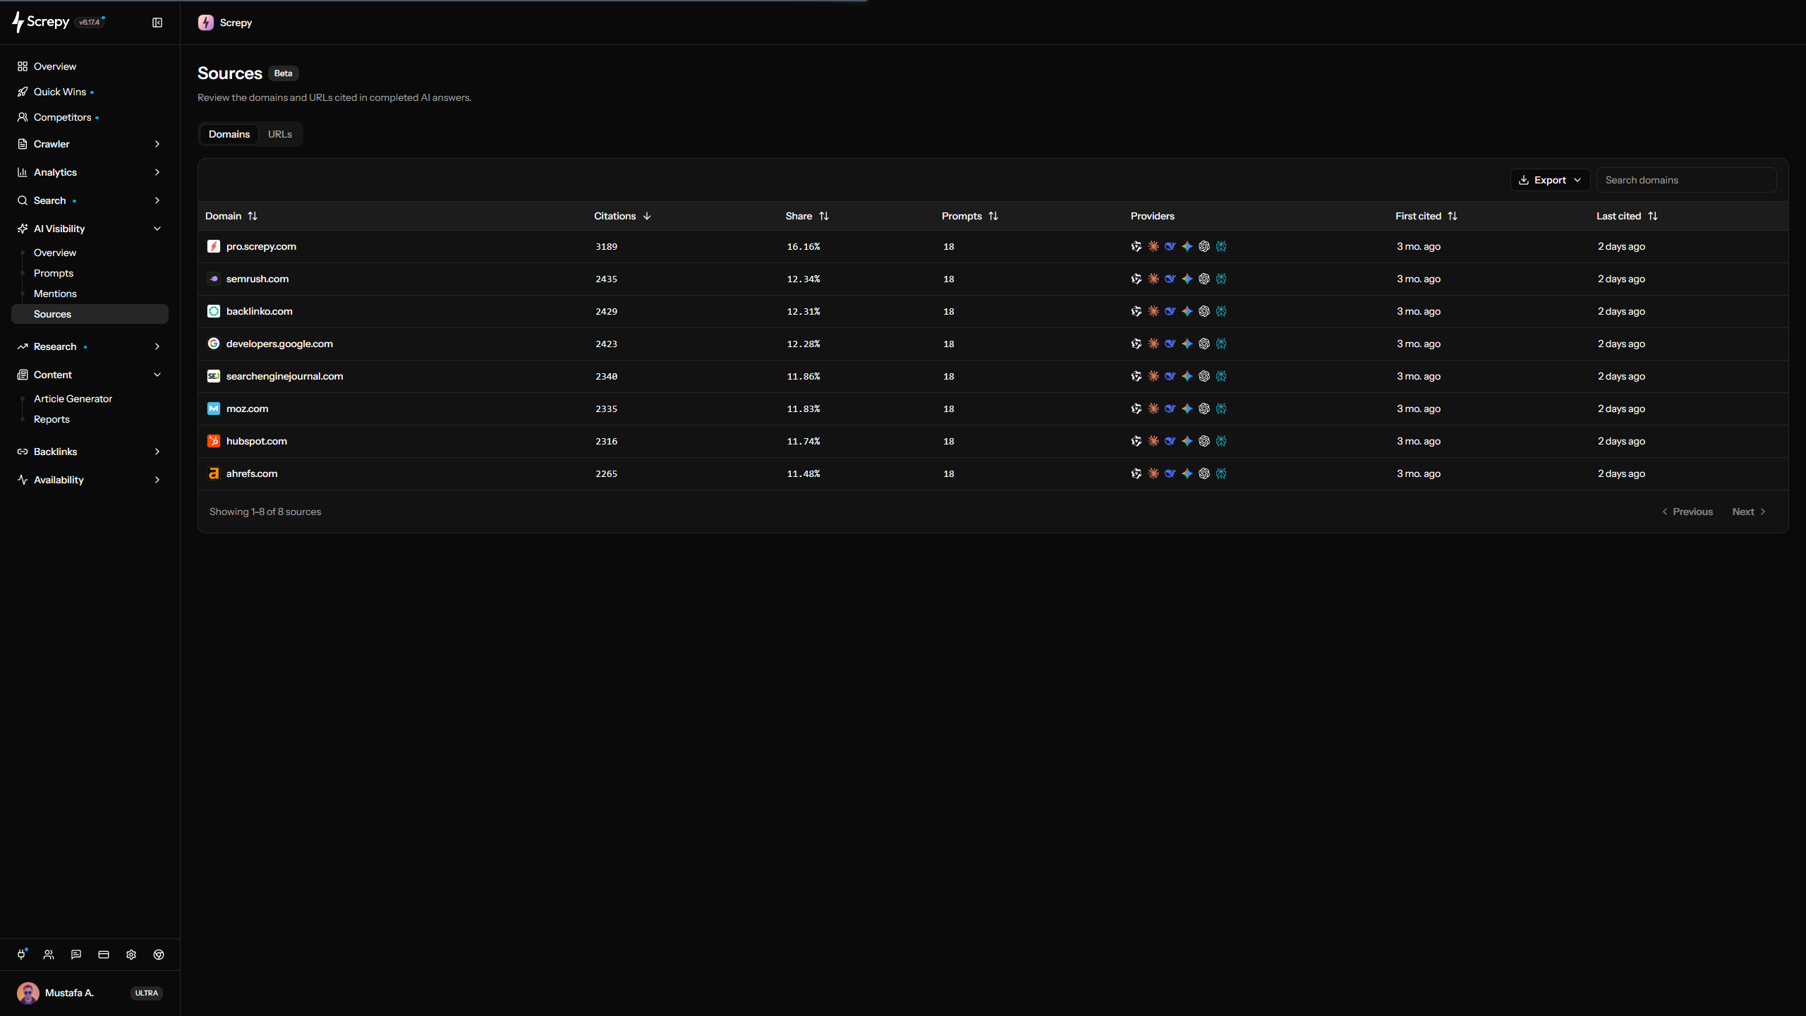The image size is (1806, 1016).
Task: Go to the Next page of sources
Action: [1749, 512]
